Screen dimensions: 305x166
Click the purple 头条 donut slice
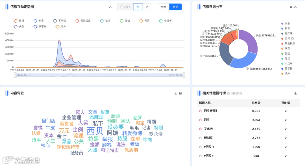[250, 41]
